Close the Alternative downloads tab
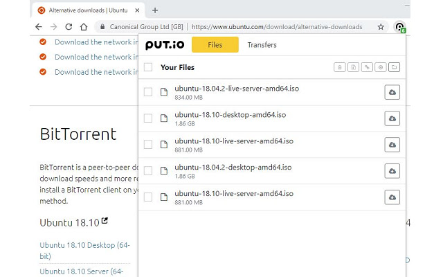 pyautogui.click(x=137, y=10)
